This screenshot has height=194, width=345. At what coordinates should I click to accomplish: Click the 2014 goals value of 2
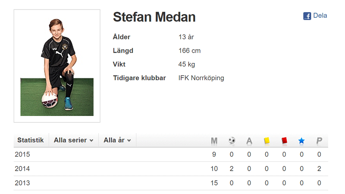coord(232,169)
